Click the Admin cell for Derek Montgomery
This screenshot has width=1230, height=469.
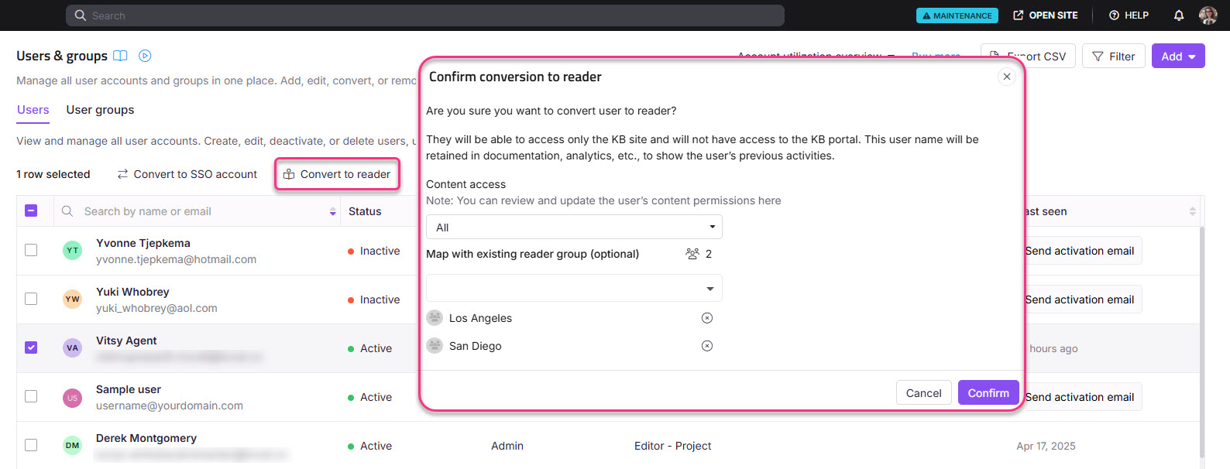click(x=507, y=446)
